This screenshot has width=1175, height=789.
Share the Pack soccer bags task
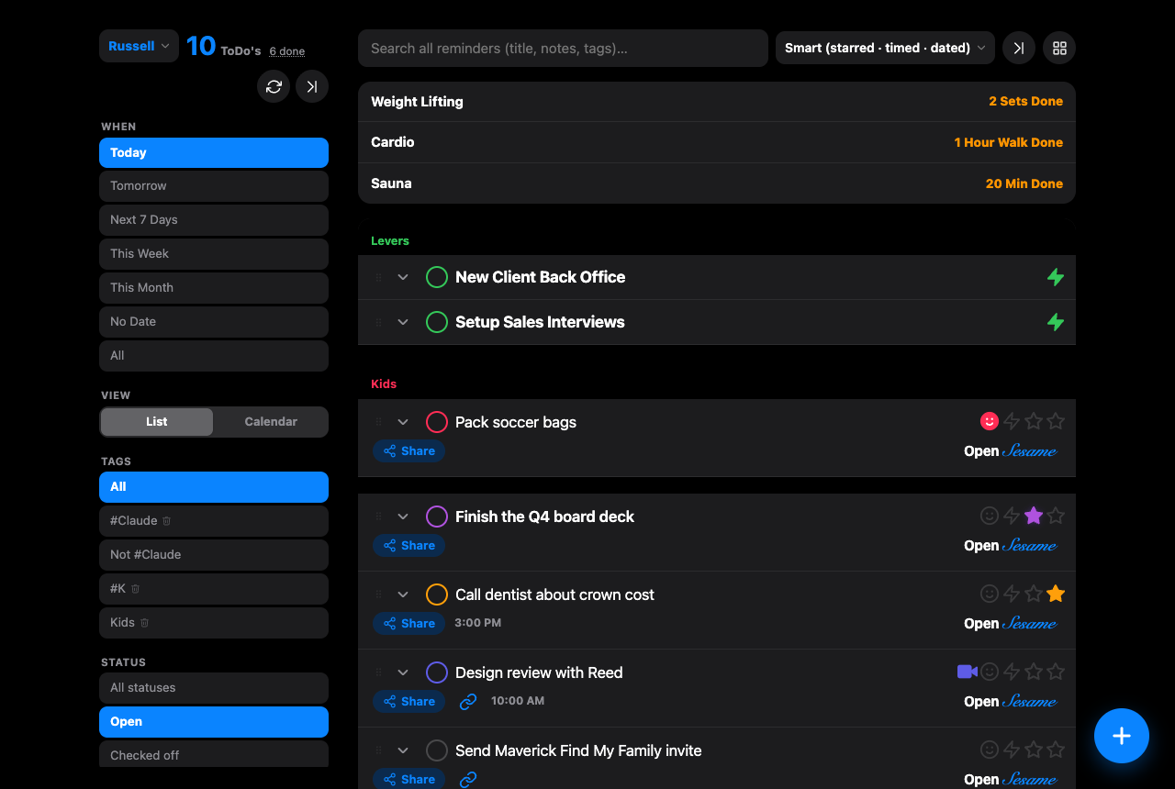409,451
